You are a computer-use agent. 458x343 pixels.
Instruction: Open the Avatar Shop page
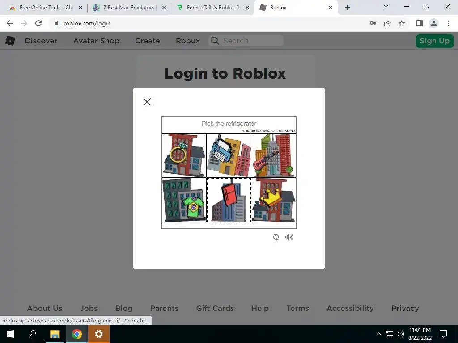point(97,41)
